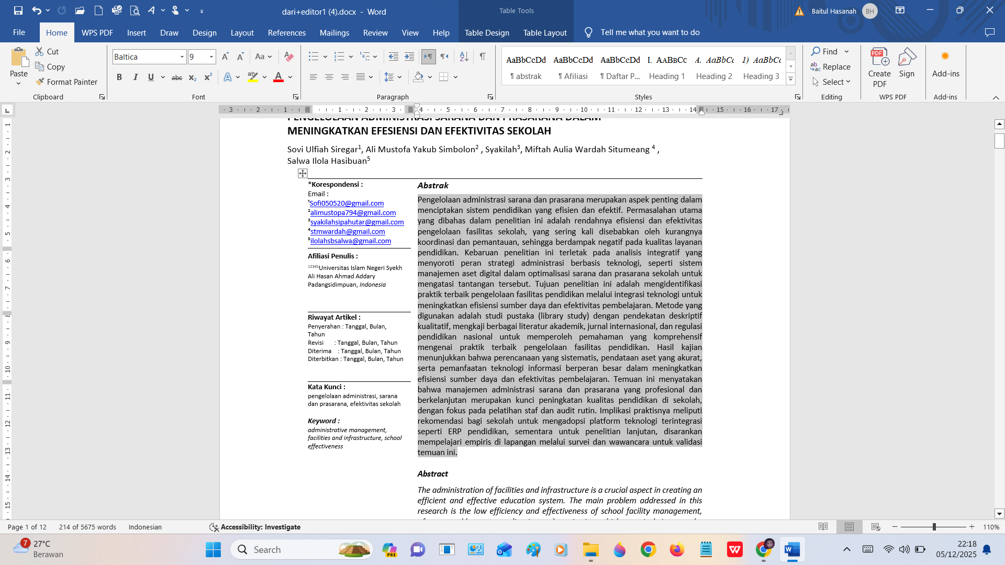Click the Sort A-Z icon
The height and width of the screenshot is (565, 1005).
click(464, 56)
